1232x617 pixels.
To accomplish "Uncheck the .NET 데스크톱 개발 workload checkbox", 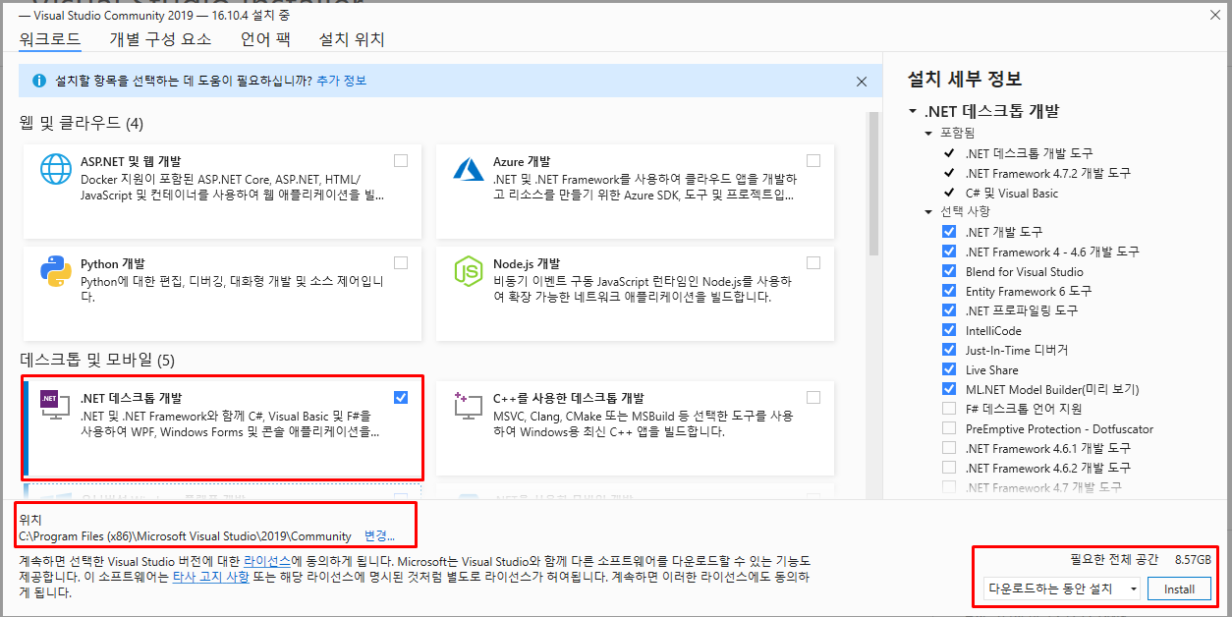I will [401, 397].
